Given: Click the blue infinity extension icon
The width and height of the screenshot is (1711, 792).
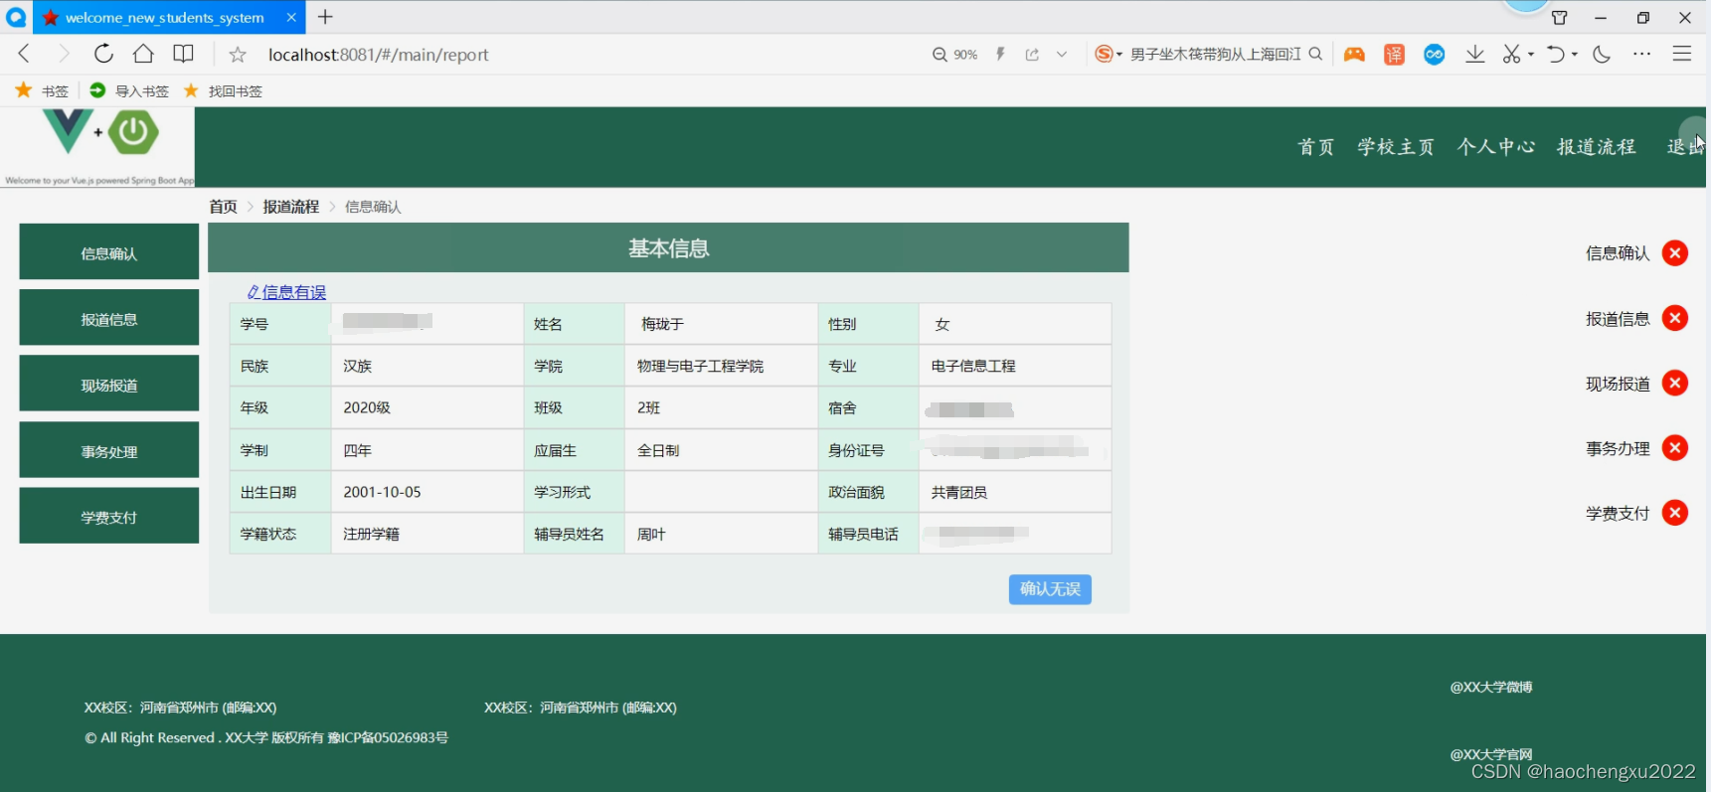Looking at the screenshot, I should point(1434,55).
